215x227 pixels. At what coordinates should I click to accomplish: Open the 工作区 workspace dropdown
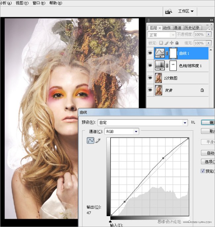[x=186, y=11]
